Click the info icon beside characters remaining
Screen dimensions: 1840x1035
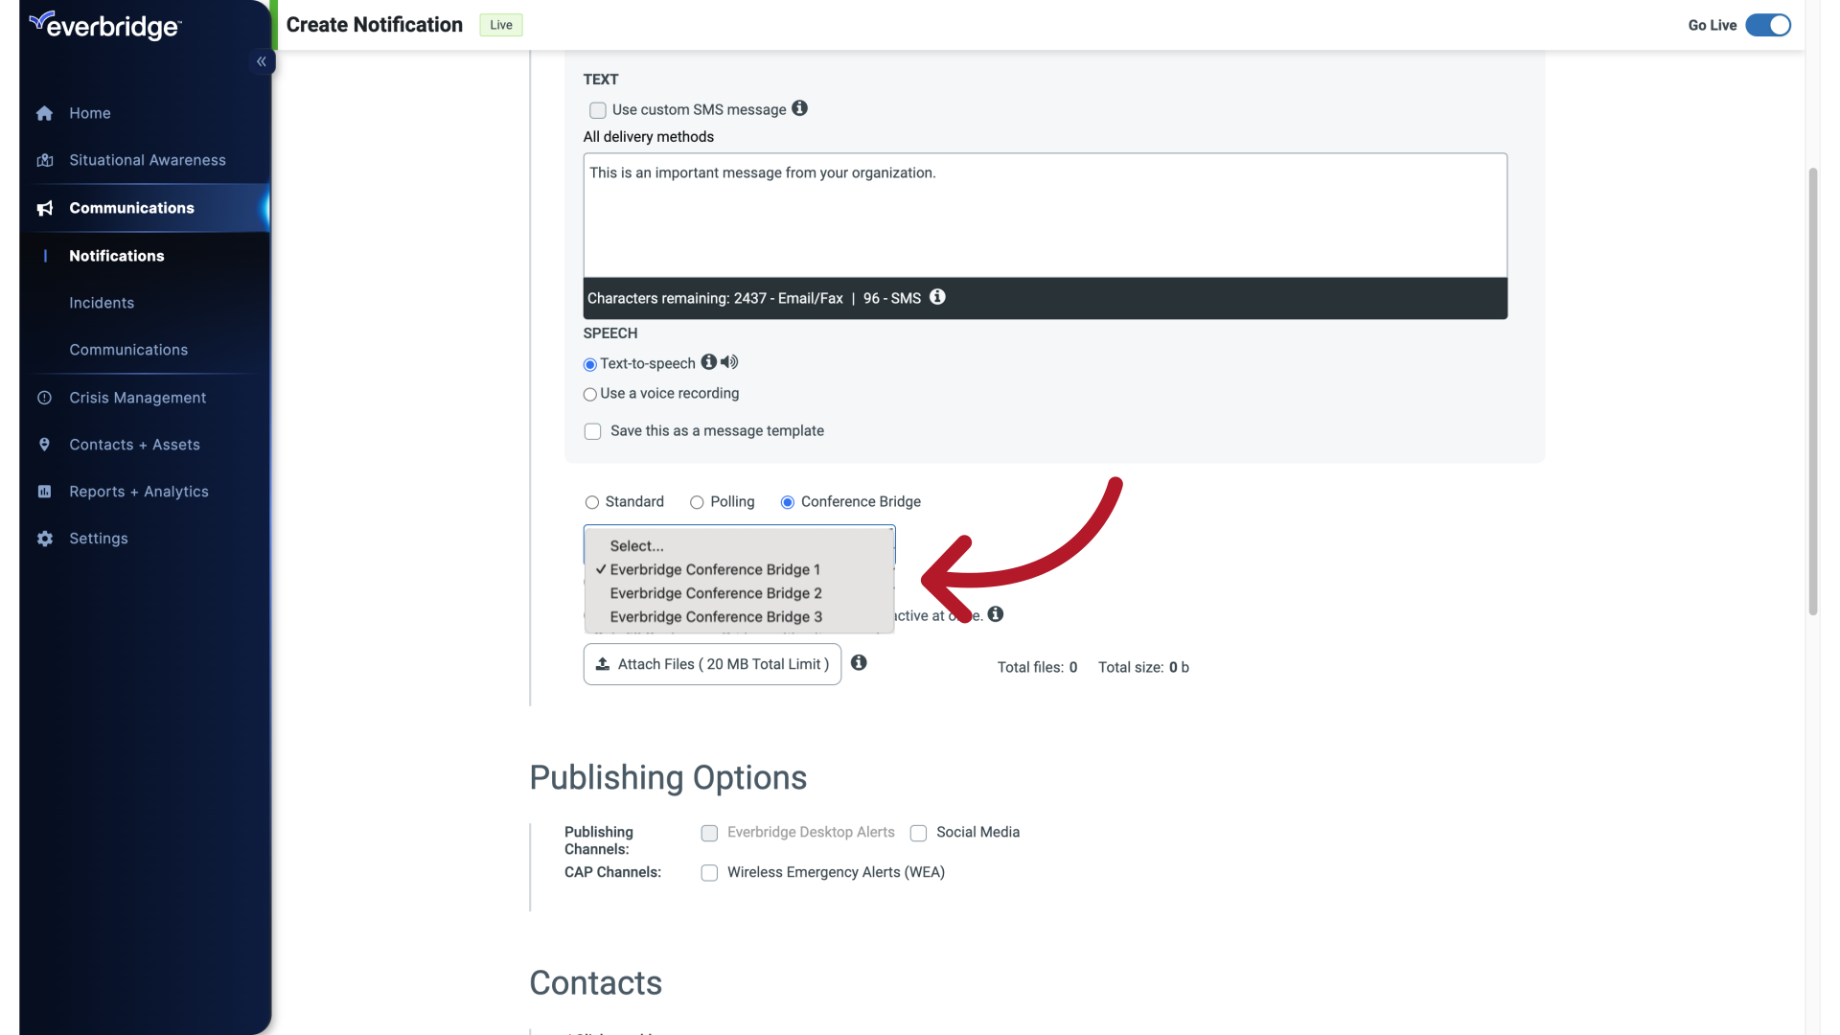coord(937,297)
